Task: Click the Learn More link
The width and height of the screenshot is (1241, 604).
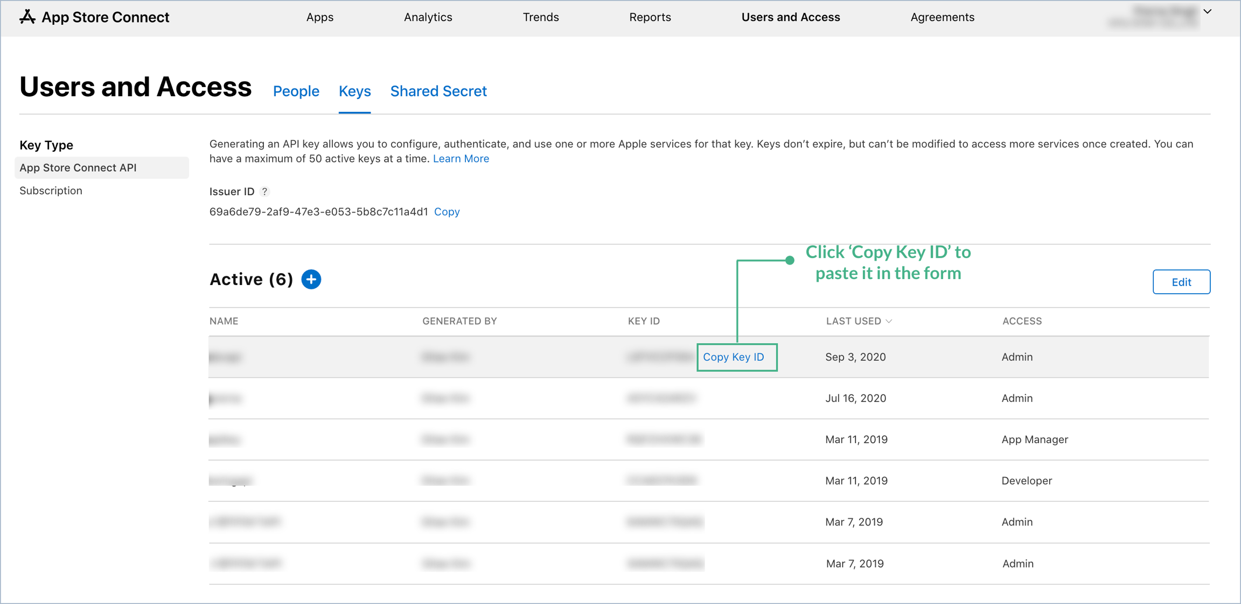Action: 461,159
